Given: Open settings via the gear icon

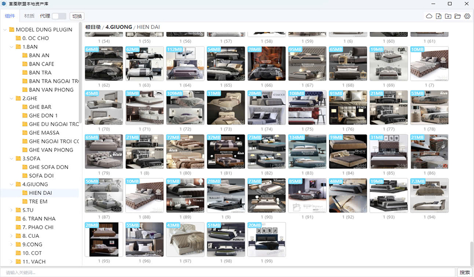Looking at the screenshot, I should (468, 16).
